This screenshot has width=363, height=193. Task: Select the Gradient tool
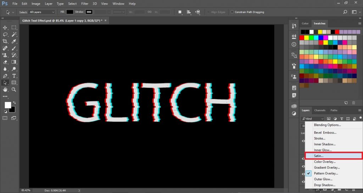(14, 62)
